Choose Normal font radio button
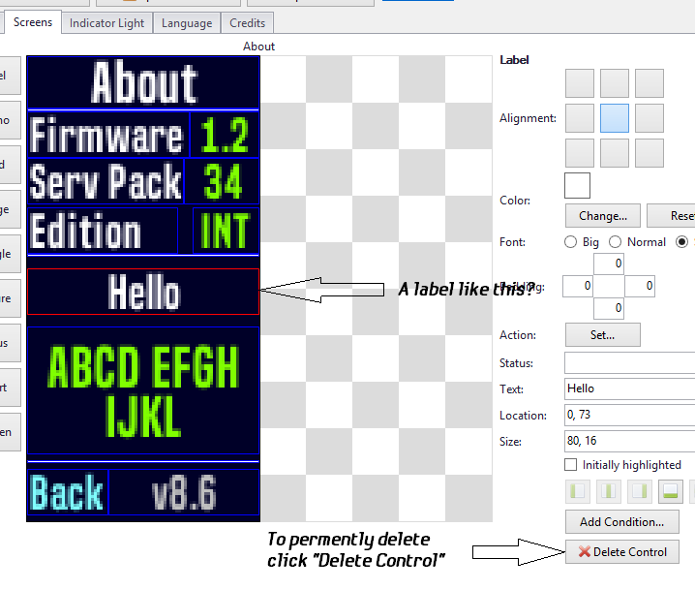 616,242
